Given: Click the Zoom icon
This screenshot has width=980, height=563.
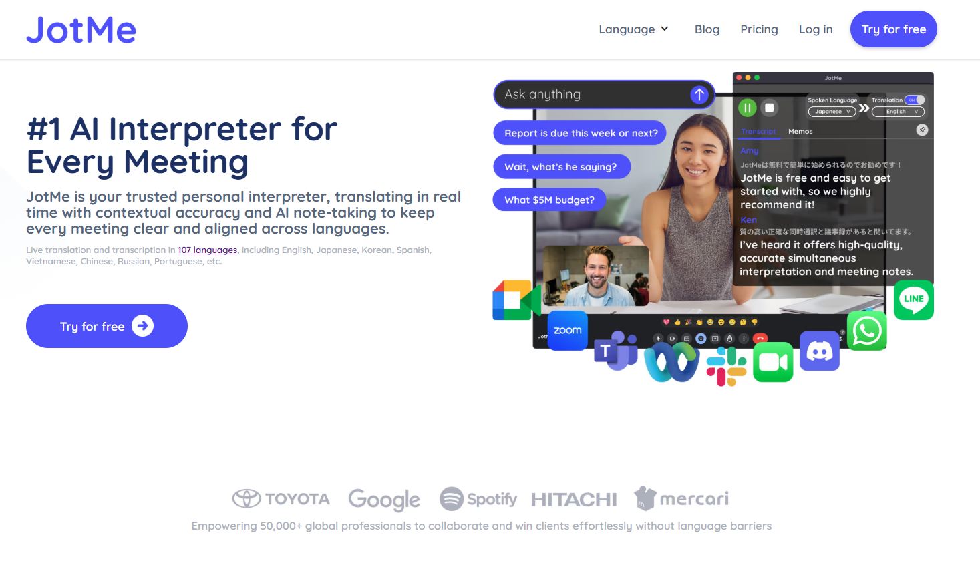Looking at the screenshot, I should pyautogui.click(x=567, y=330).
